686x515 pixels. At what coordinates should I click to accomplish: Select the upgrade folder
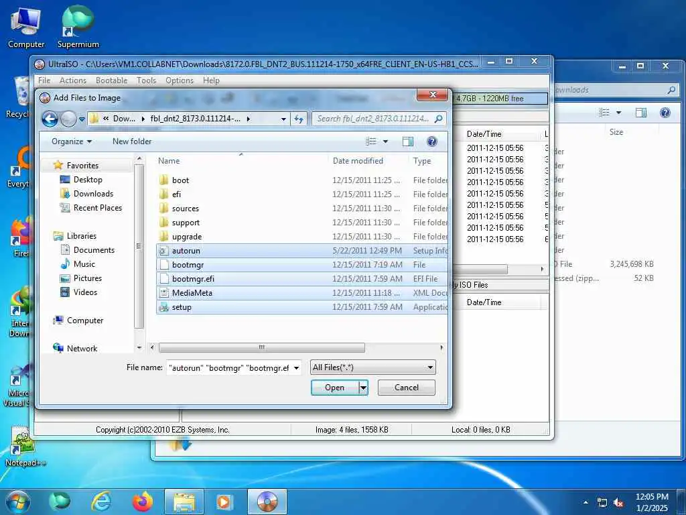click(x=302, y=237)
